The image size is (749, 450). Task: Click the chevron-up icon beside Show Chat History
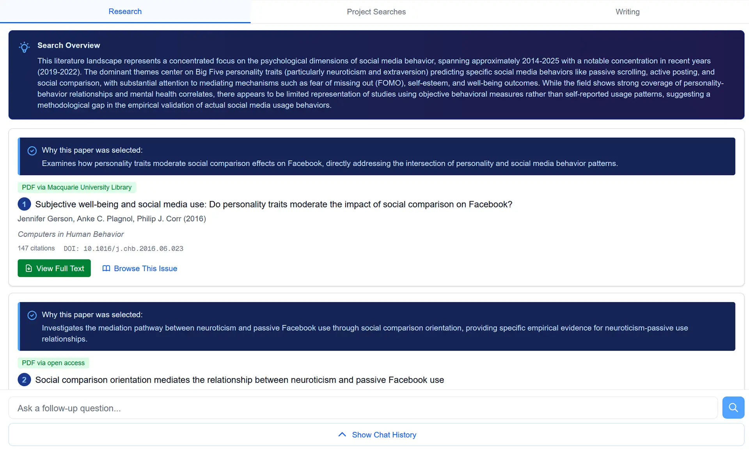(x=342, y=434)
